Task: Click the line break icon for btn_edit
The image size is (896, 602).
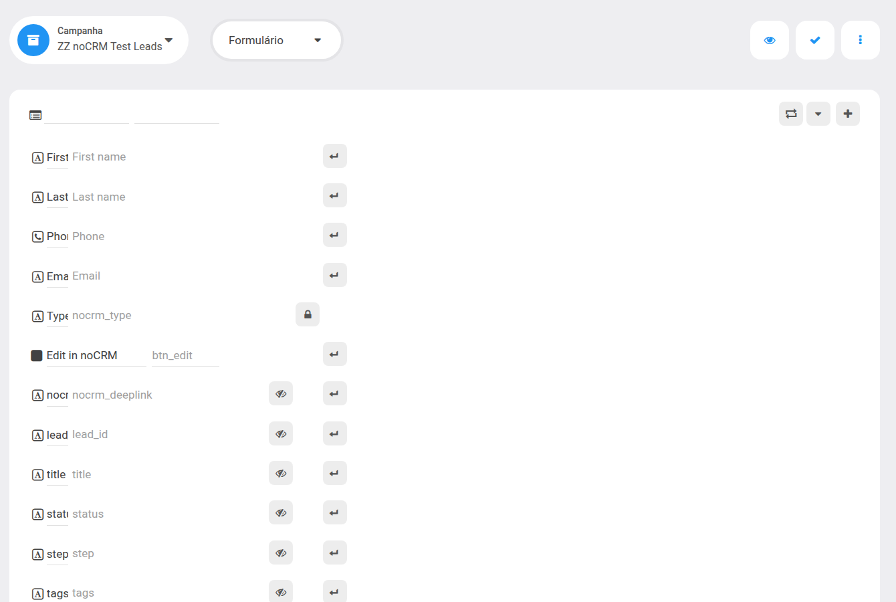Action: point(334,354)
